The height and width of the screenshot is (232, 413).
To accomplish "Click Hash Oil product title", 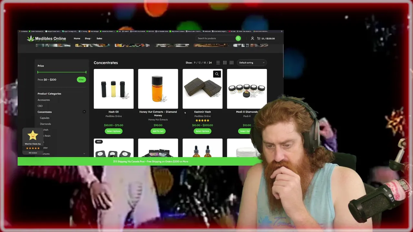I will (114, 112).
